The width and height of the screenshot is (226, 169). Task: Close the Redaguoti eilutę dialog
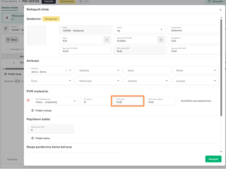click(x=220, y=10)
